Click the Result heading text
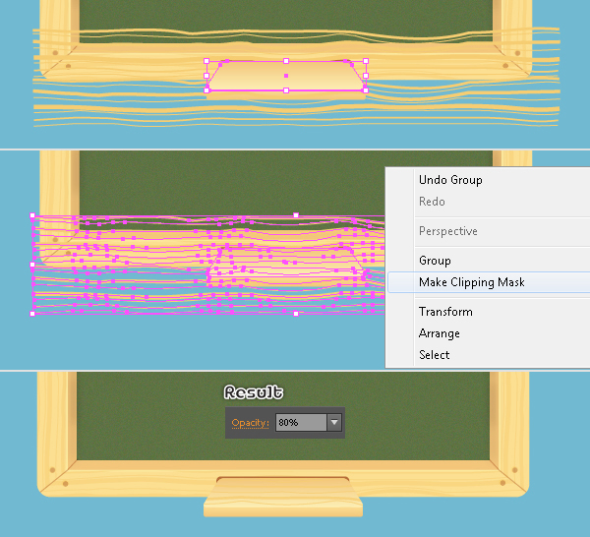The width and height of the screenshot is (590, 537). (254, 392)
